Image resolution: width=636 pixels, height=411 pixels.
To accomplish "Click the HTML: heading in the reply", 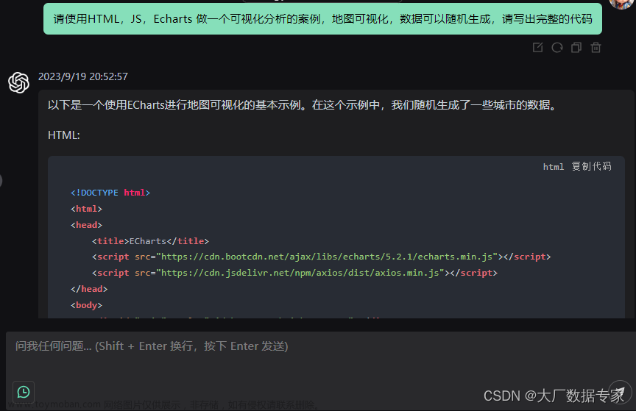I will [x=64, y=135].
